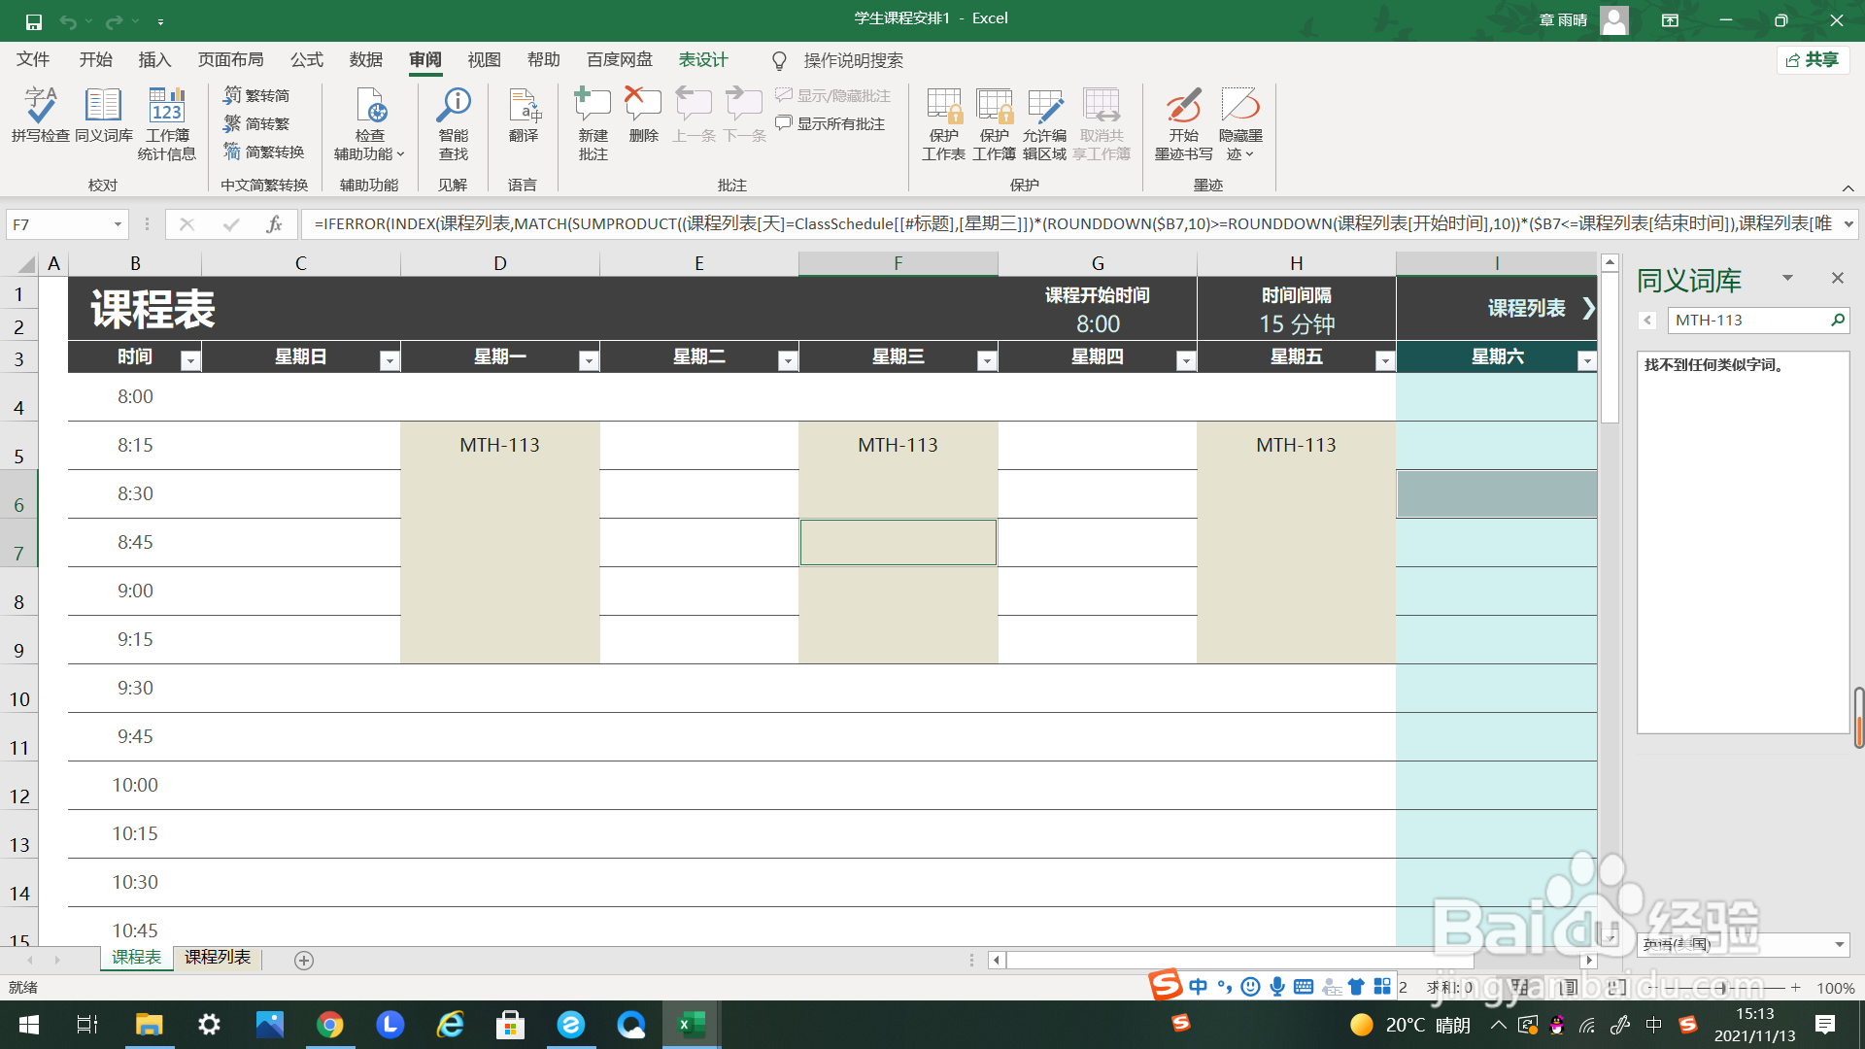Click the 课程列表 navigation link

click(x=1526, y=308)
